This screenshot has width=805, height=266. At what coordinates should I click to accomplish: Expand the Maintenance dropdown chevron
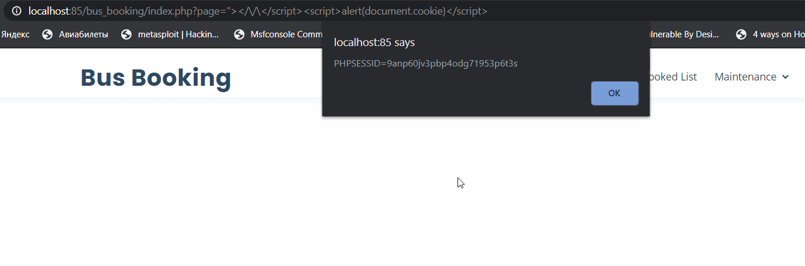786,77
